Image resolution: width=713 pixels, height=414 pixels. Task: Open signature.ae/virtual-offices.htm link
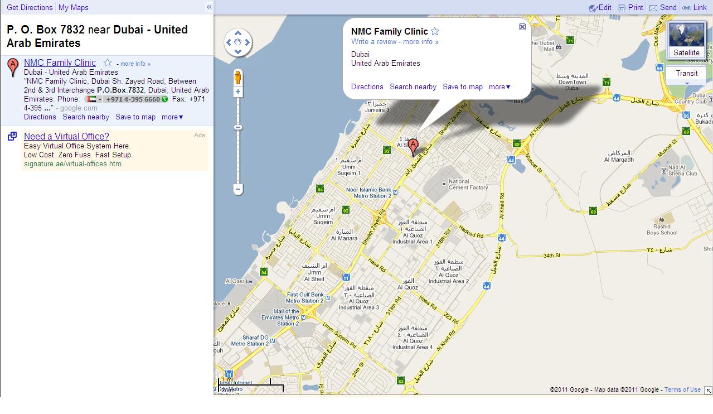[x=72, y=164]
